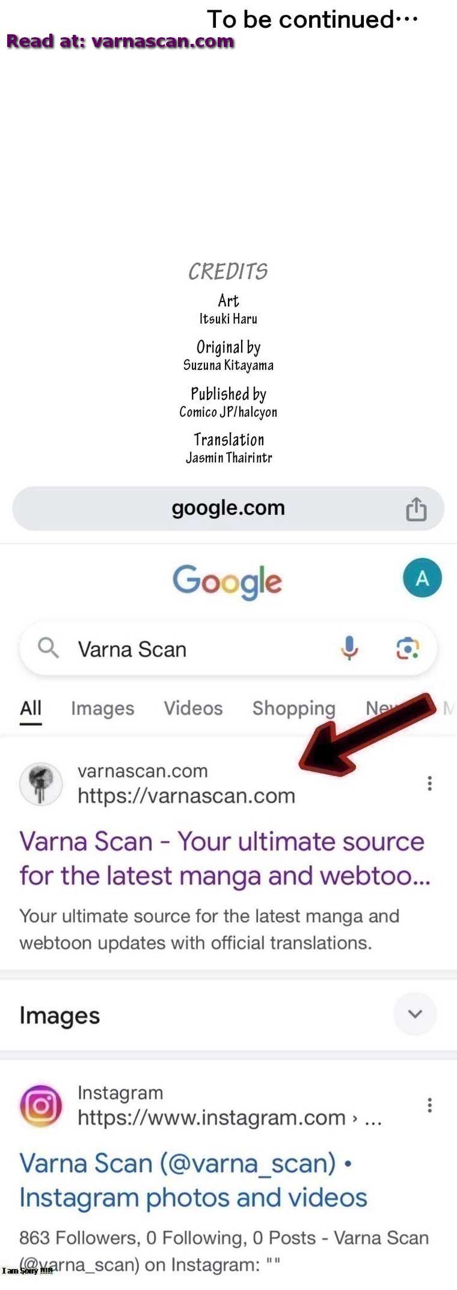Image resolution: width=457 pixels, height=1290 pixels.
Task: Expand the Images section chevron
Action: [415, 1014]
